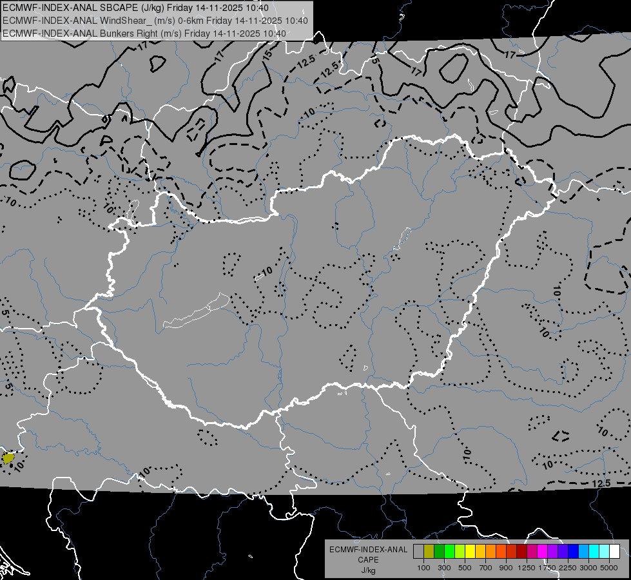Click the ECMWF-INDEX-ANAL legend title
This screenshot has width=631, height=580.
coord(368,550)
